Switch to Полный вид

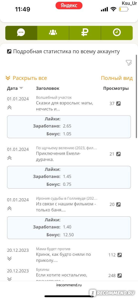[x=117, y=78]
